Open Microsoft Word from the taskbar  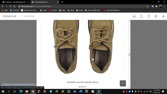81,91
